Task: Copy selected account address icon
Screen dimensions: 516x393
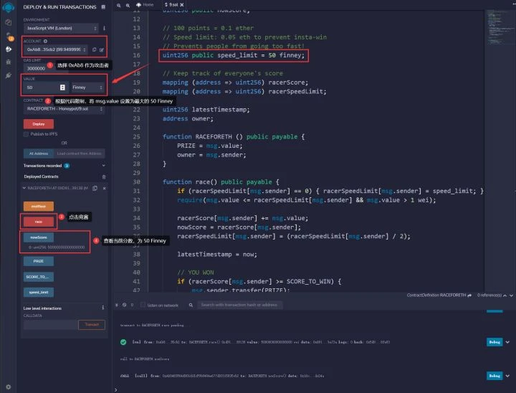Action: pos(95,49)
